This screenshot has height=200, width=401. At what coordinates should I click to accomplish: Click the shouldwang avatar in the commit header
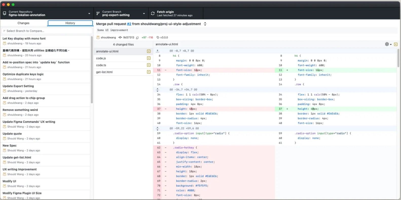(x=98, y=38)
